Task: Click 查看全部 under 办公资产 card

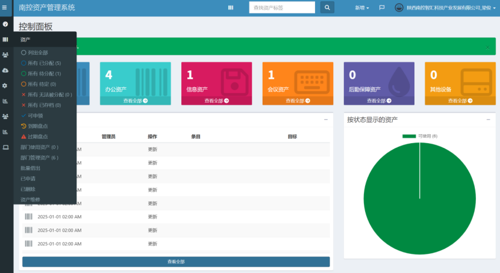Action: click(135, 101)
